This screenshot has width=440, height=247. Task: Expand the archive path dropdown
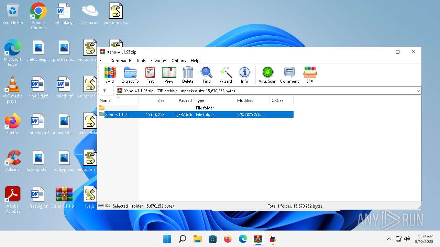click(x=418, y=91)
